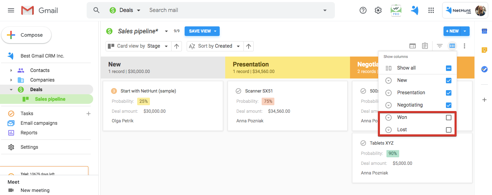Open the Google apps grid icon
Screen dimensions: 492x195
[x=431, y=10]
